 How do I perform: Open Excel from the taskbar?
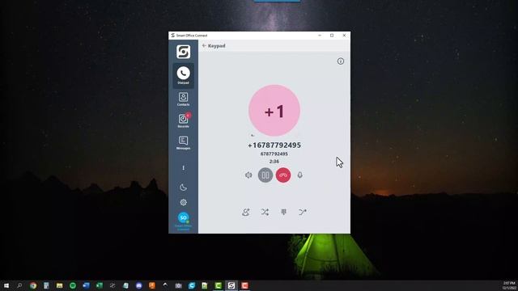pyautogui.click(x=99, y=285)
